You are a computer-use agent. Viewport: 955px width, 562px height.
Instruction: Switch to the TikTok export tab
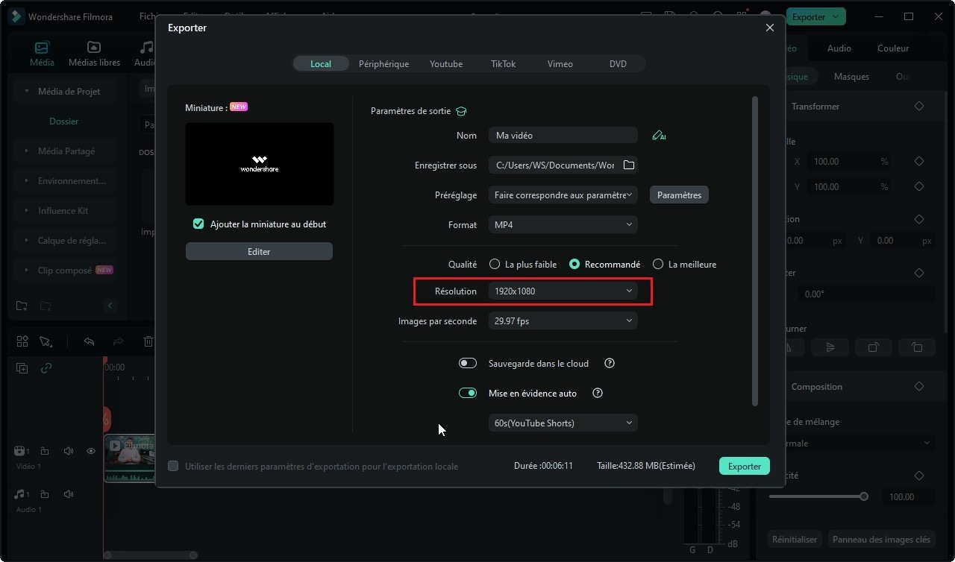click(503, 64)
